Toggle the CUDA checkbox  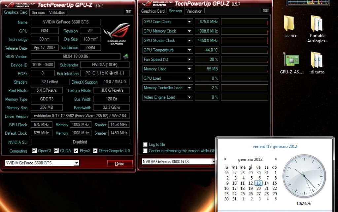pos(56,151)
